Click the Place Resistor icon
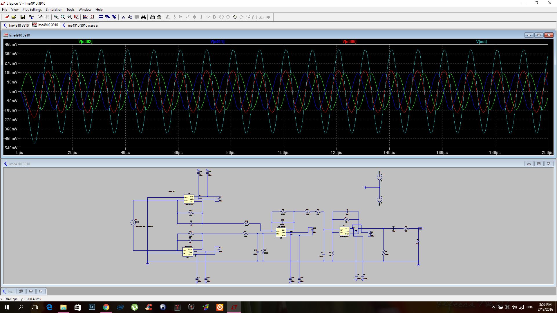 pyautogui.click(x=188, y=17)
